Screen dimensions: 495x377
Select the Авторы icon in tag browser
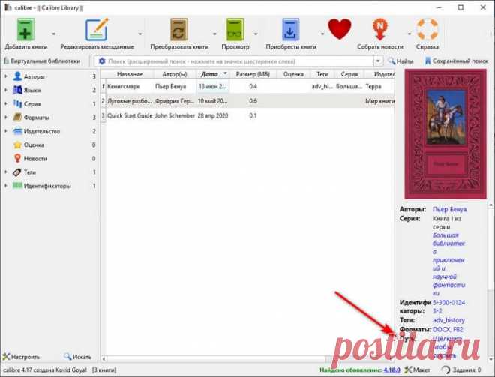point(18,76)
